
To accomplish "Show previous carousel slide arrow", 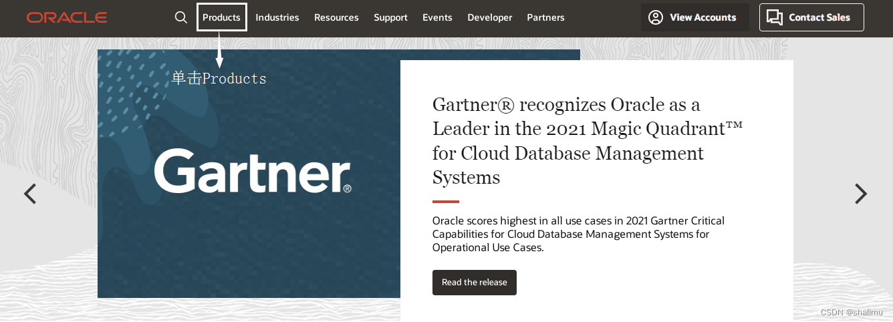I will [30, 194].
